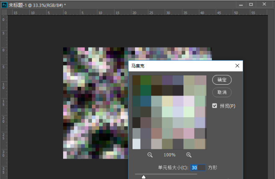Click the cell size slider handle

coord(144,177)
